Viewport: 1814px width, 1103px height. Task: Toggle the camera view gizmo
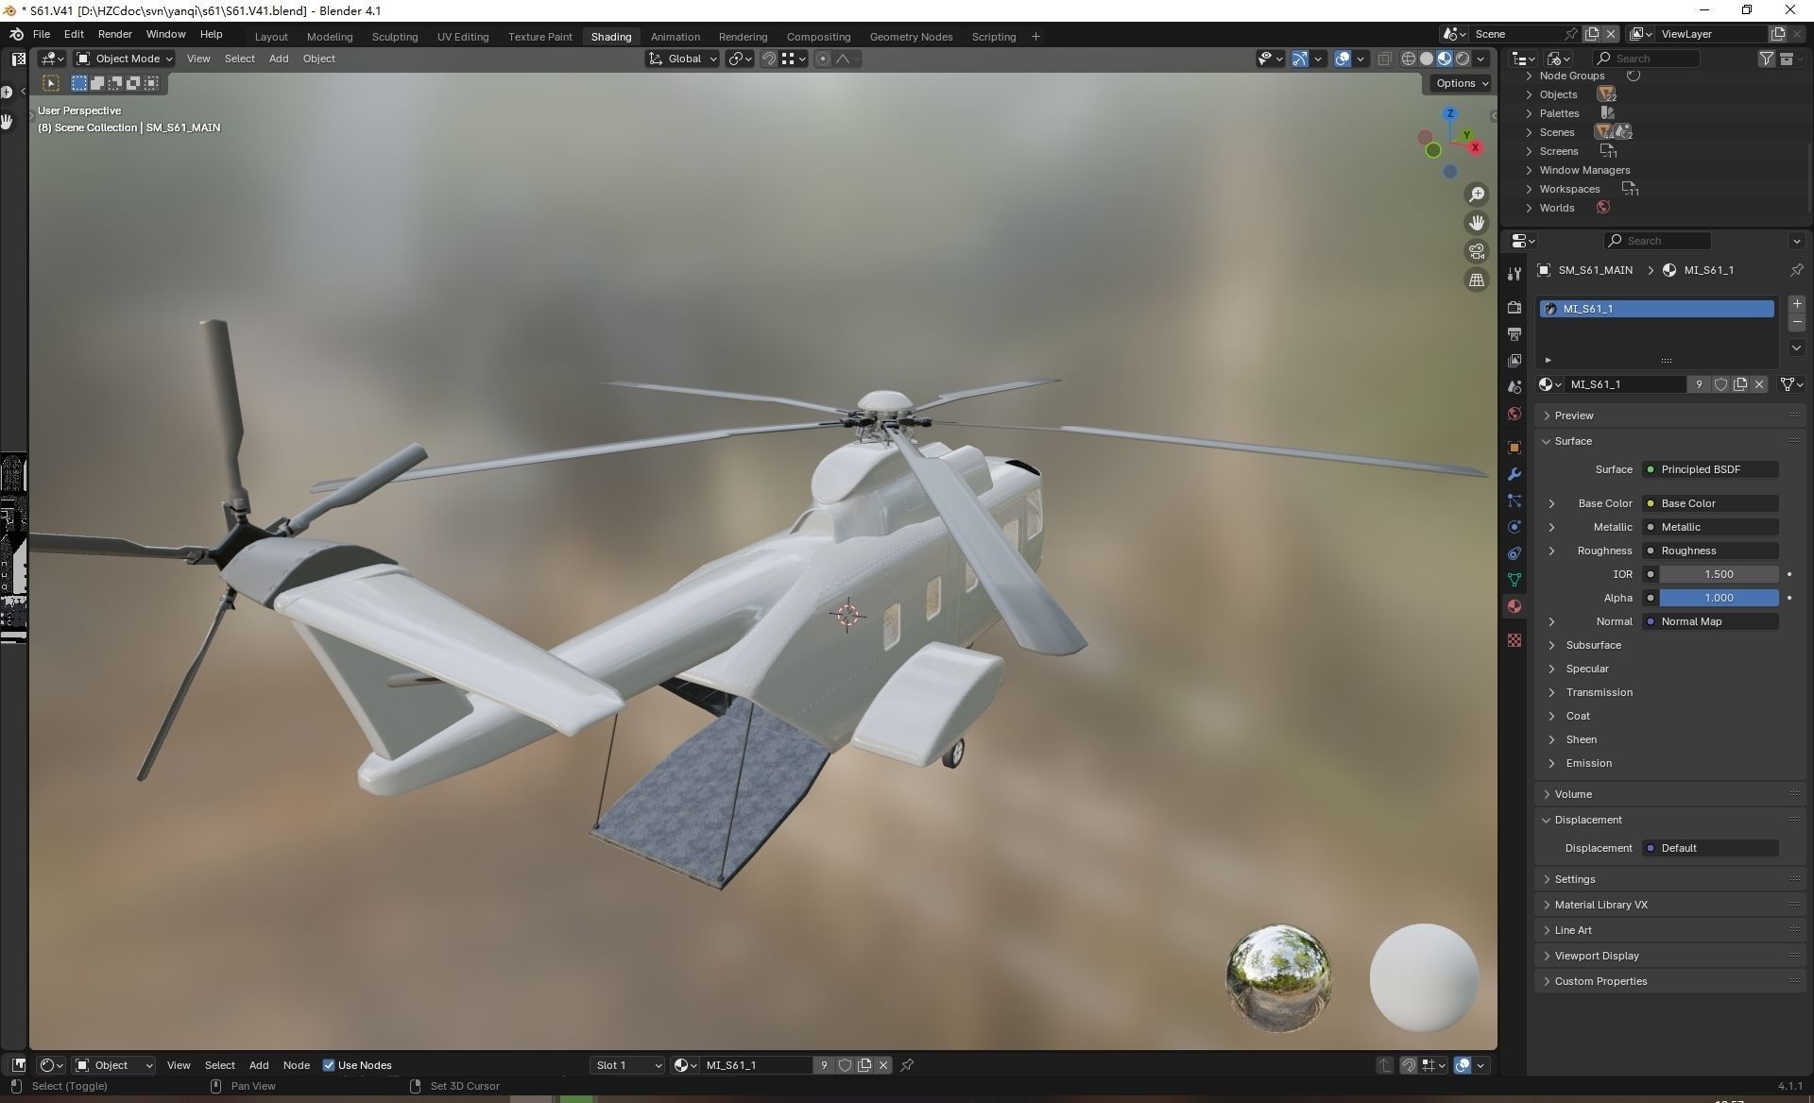[1476, 251]
